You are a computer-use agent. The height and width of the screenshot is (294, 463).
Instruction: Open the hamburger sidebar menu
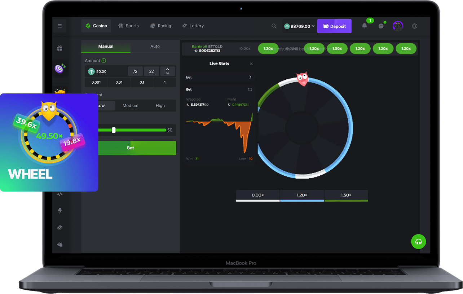point(59,26)
